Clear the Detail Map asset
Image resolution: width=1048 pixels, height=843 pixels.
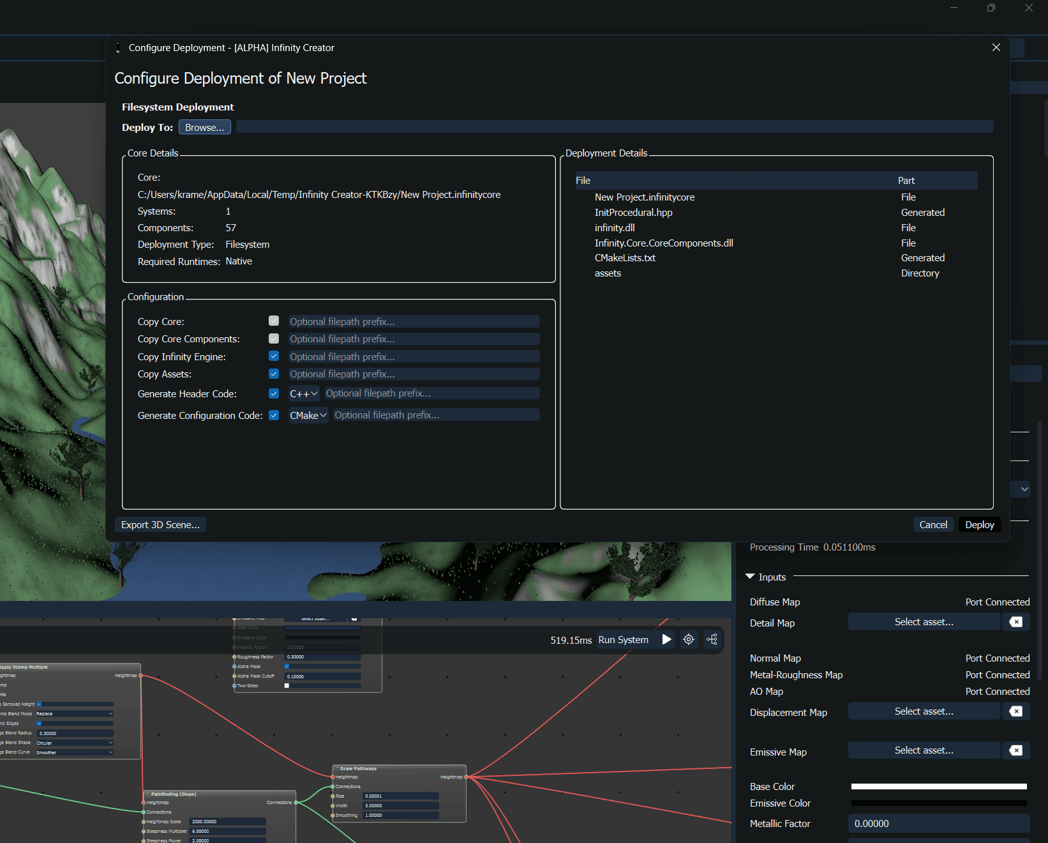(1015, 622)
